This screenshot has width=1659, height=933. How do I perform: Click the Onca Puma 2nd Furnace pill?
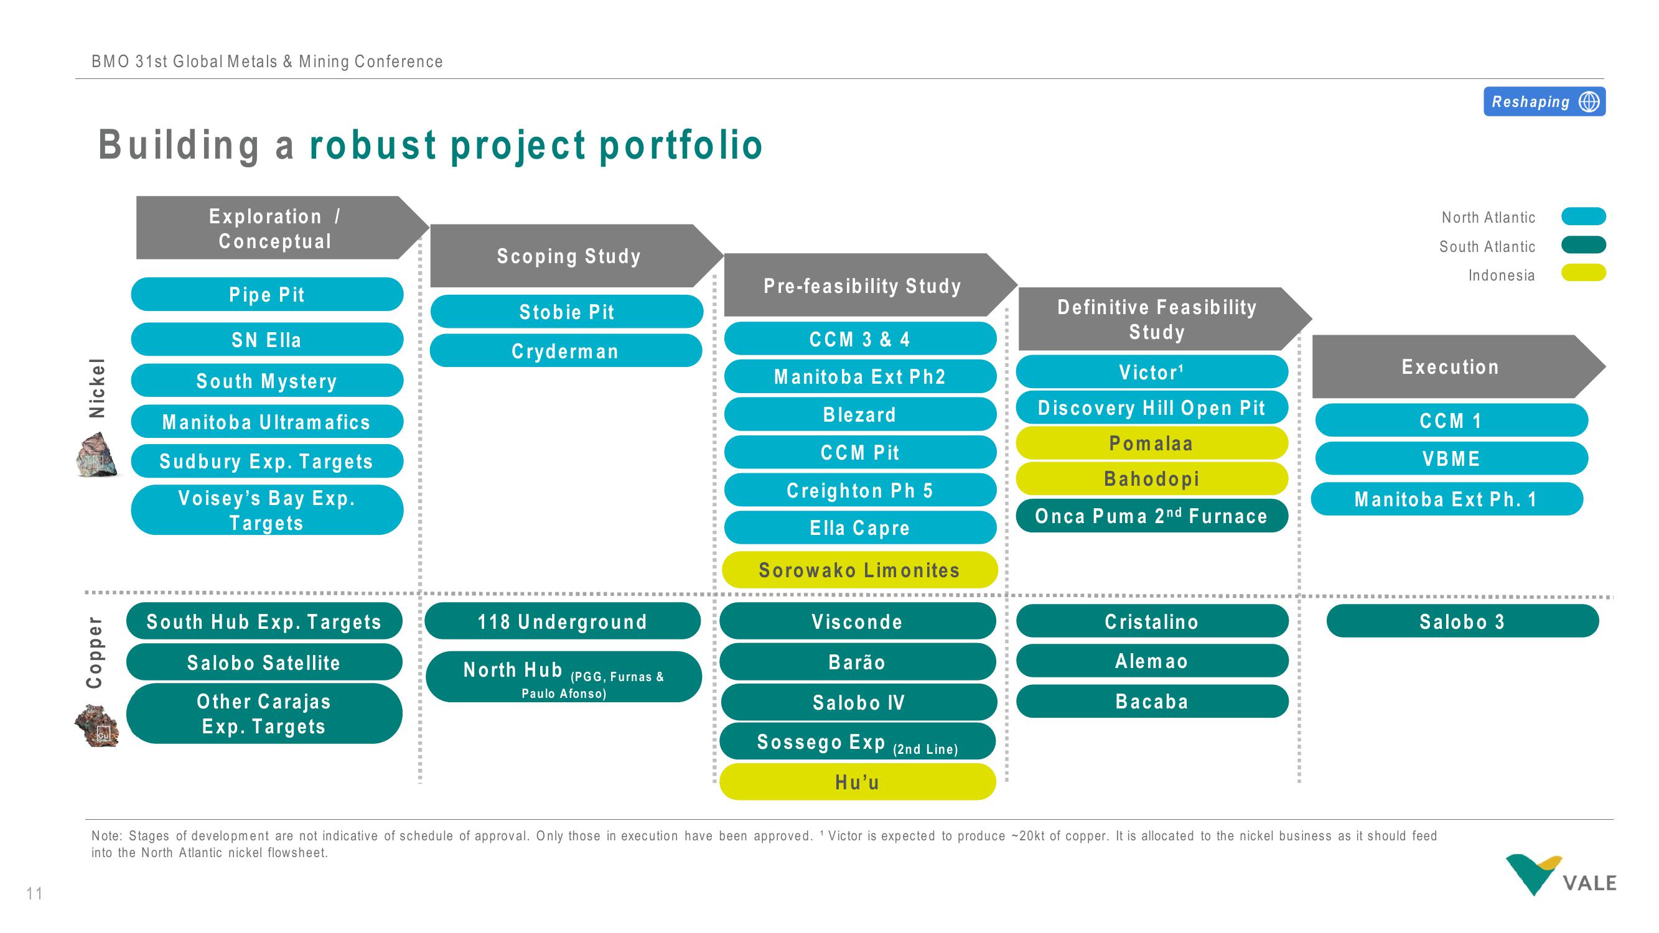[1152, 516]
